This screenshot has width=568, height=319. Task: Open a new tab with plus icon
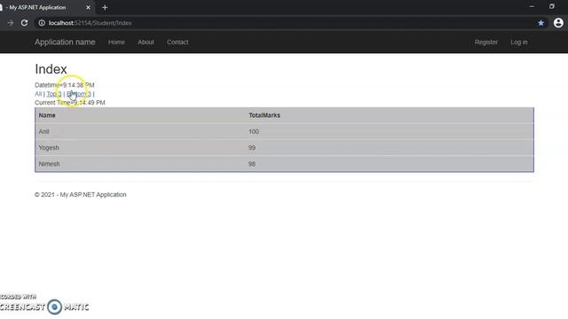point(105,7)
